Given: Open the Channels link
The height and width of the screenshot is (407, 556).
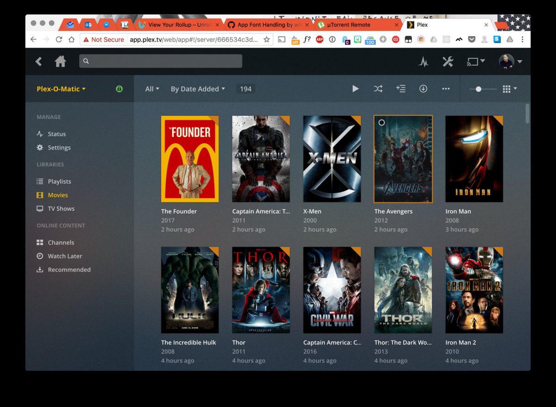Looking at the screenshot, I should coord(61,242).
